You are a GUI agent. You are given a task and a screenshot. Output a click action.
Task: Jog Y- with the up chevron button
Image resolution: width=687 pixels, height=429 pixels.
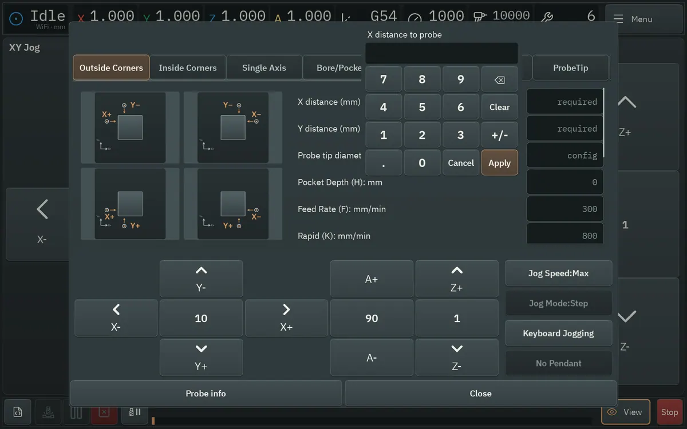tap(201, 279)
